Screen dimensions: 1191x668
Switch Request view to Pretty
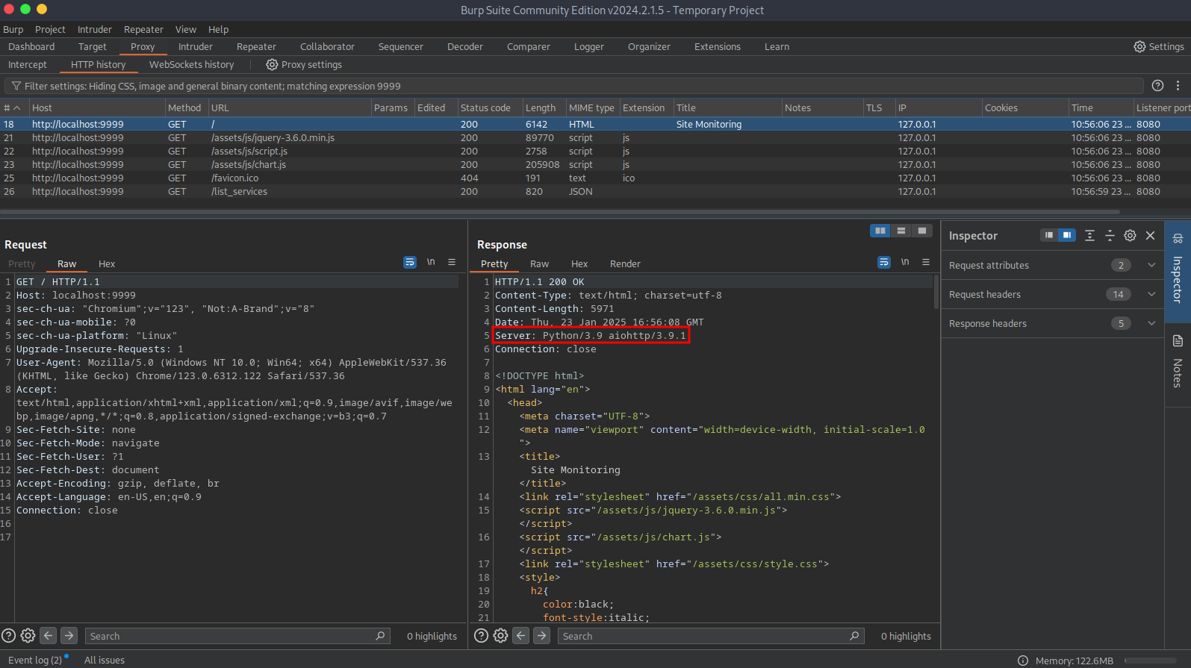[22, 264]
